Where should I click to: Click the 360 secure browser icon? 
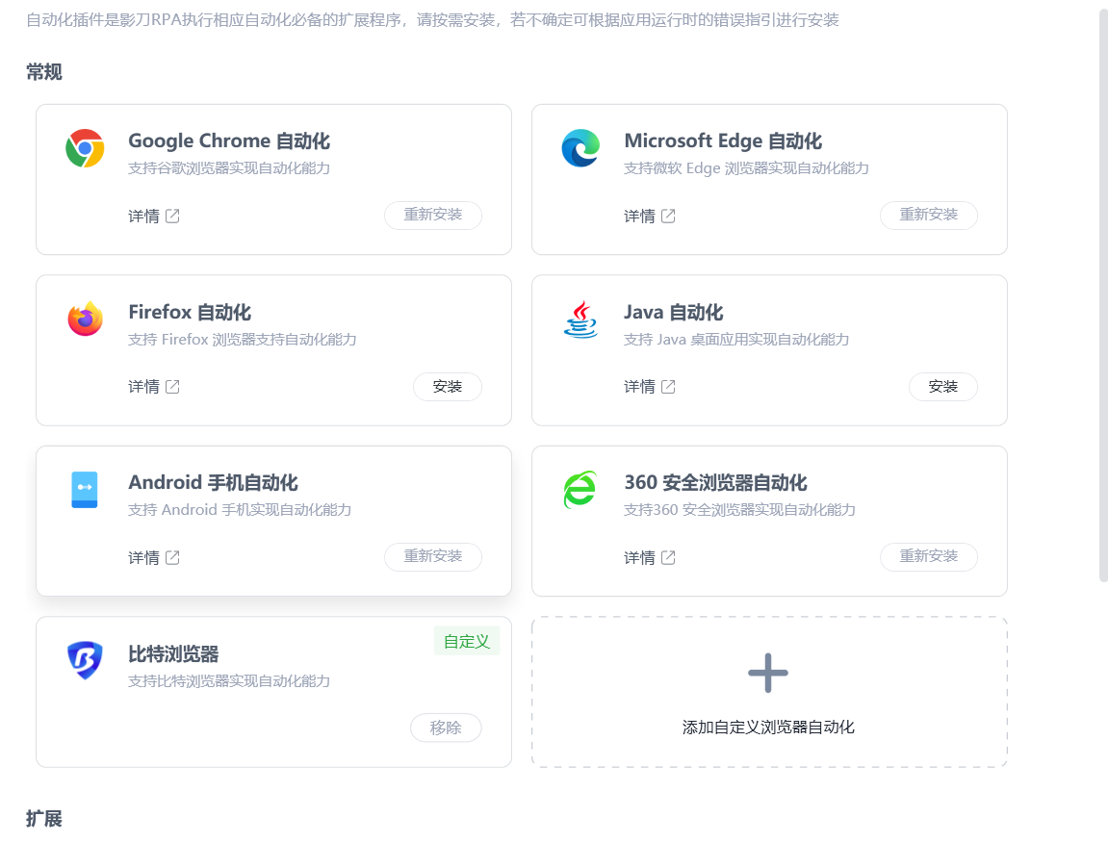click(580, 490)
